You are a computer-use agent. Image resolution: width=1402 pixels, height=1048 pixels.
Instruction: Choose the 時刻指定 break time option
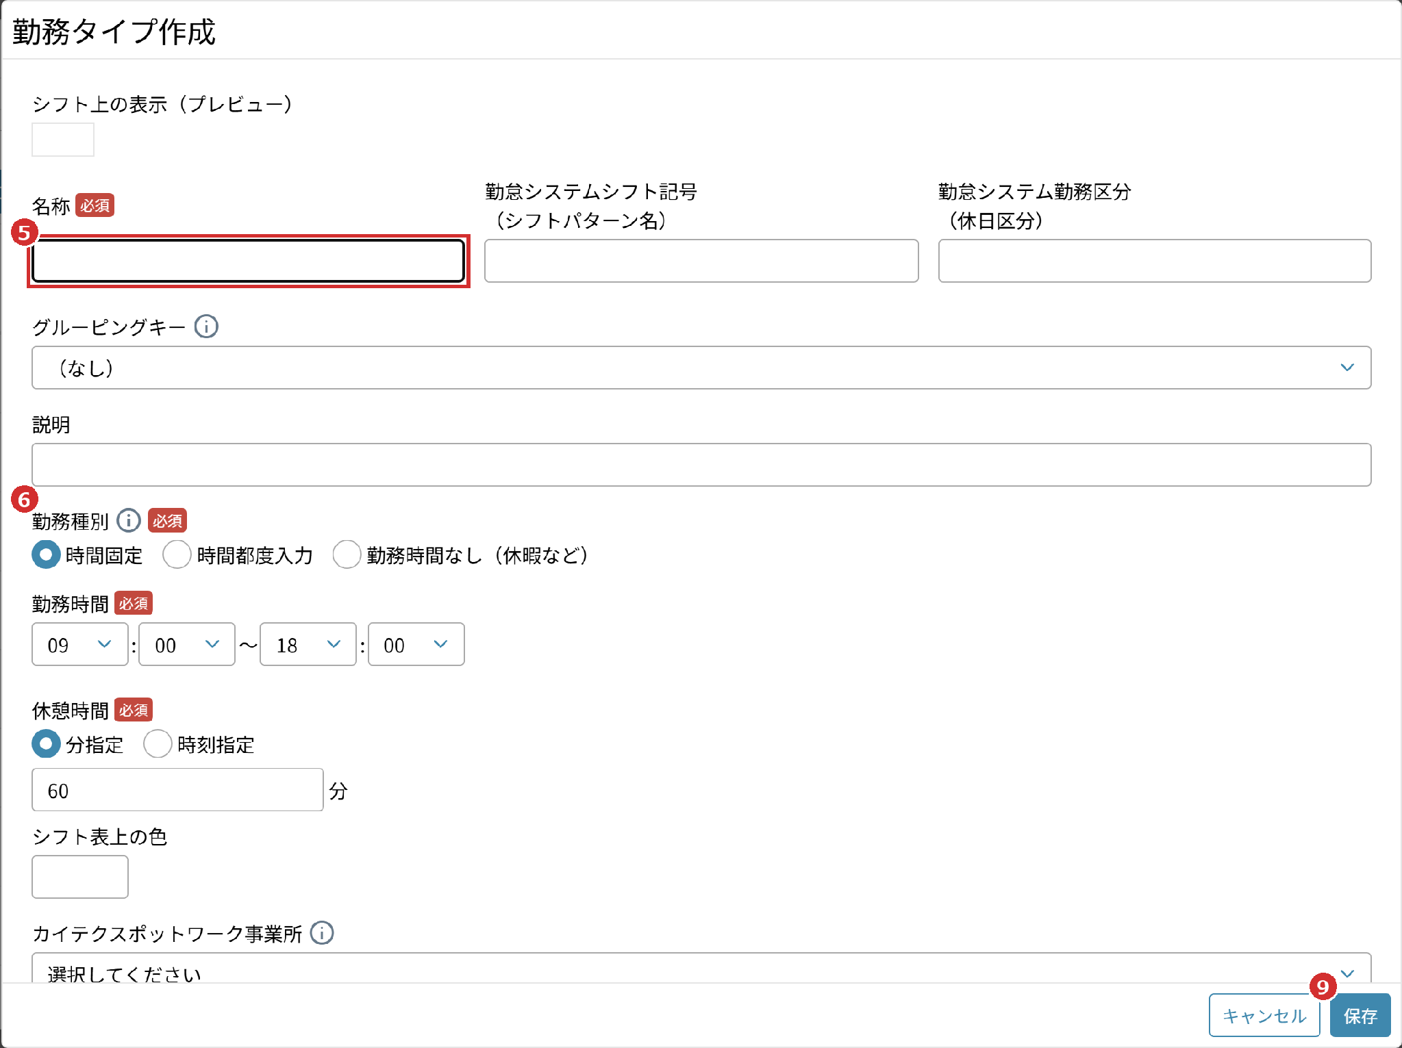(x=158, y=743)
